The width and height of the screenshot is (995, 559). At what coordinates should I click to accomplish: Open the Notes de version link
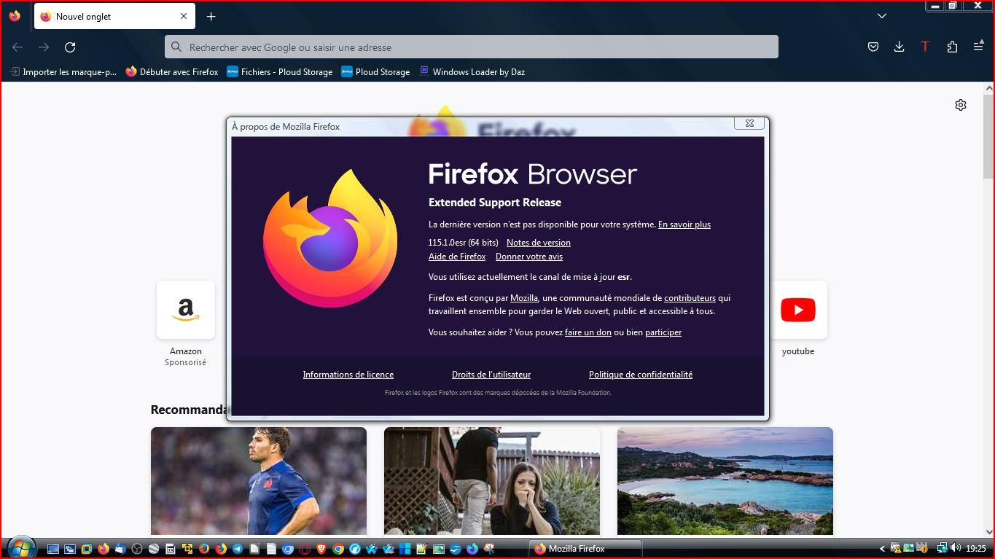point(539,243)
